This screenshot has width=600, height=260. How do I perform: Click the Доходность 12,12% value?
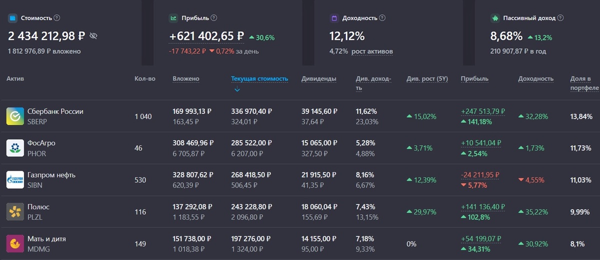347,36
